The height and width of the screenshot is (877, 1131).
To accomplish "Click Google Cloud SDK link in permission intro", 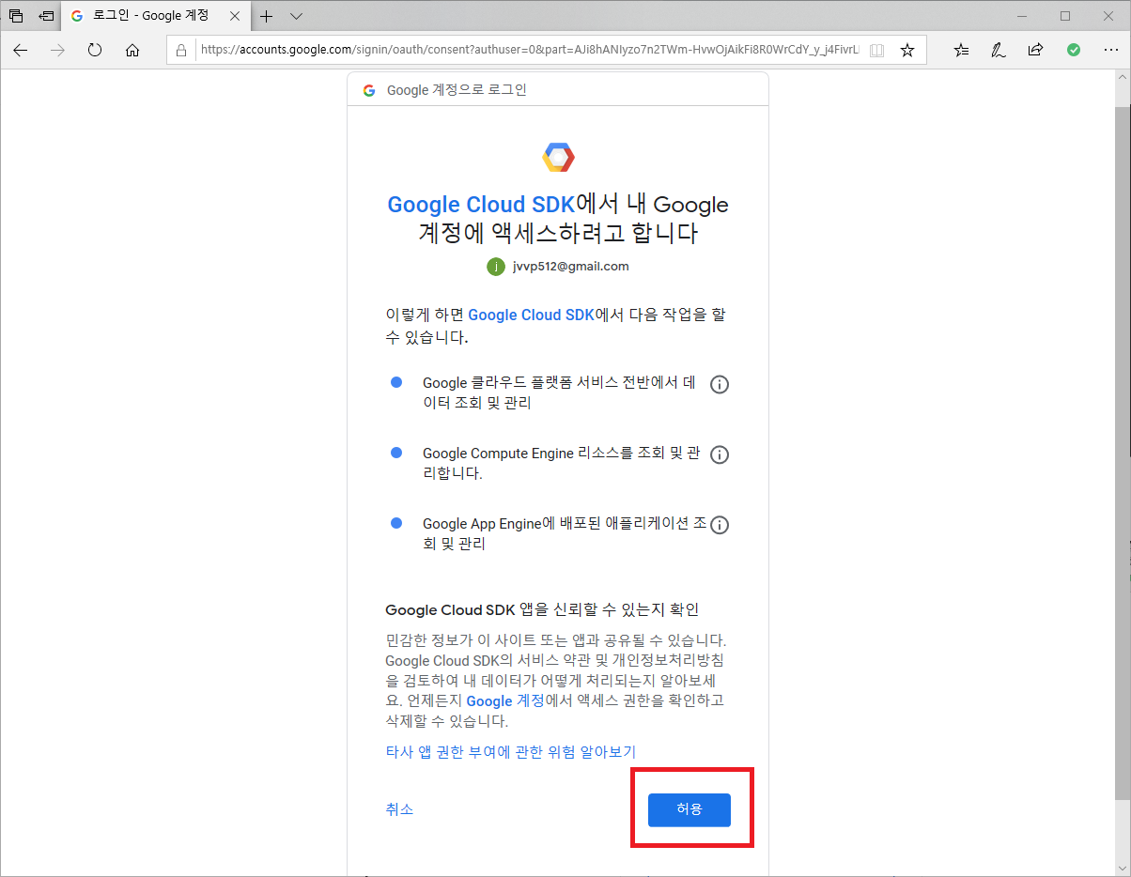I will [531, 315].
